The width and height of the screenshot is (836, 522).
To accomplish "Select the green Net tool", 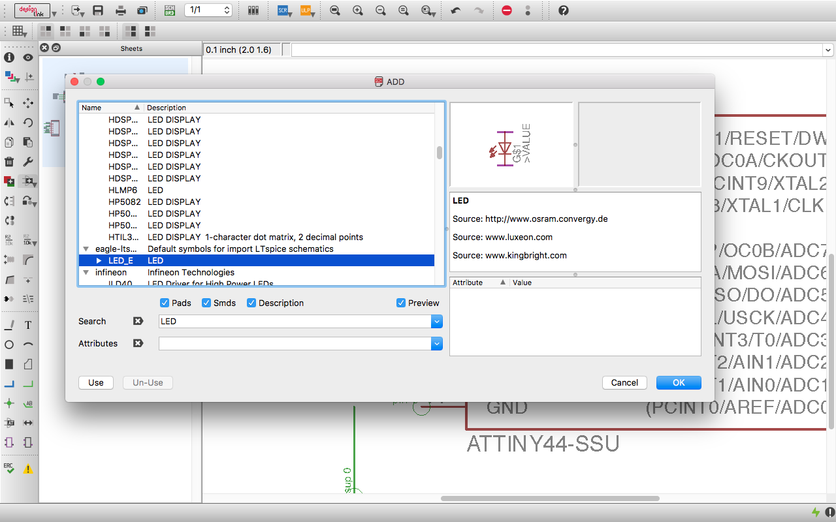I will (x=28, y=384).
